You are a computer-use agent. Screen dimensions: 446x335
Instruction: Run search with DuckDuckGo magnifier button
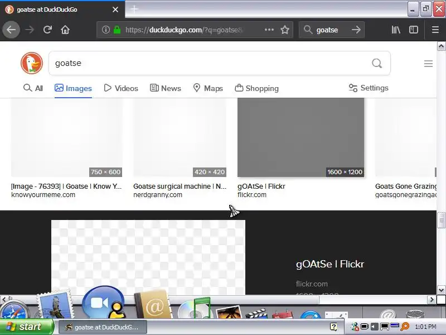377,63
